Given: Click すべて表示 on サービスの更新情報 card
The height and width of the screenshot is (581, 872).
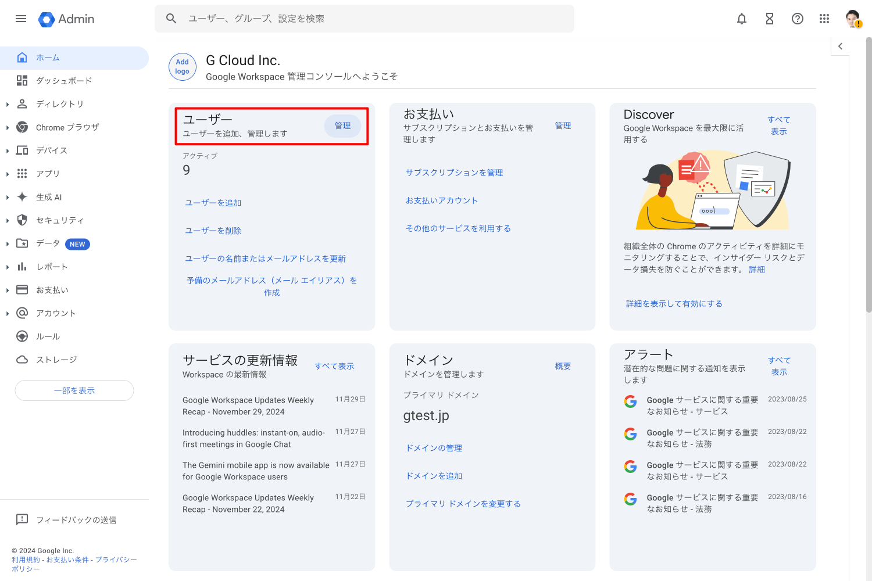Looking at the screenshot, I should [334, 366].
